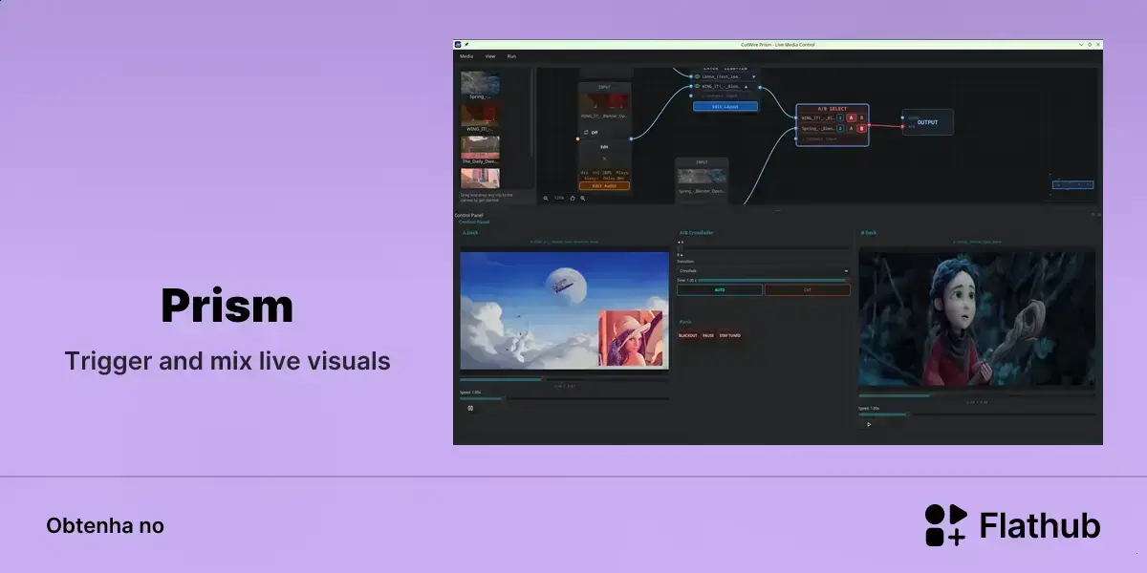
Task: Click the zoom-out magnifier below the canvas
Action: (546, 198)
